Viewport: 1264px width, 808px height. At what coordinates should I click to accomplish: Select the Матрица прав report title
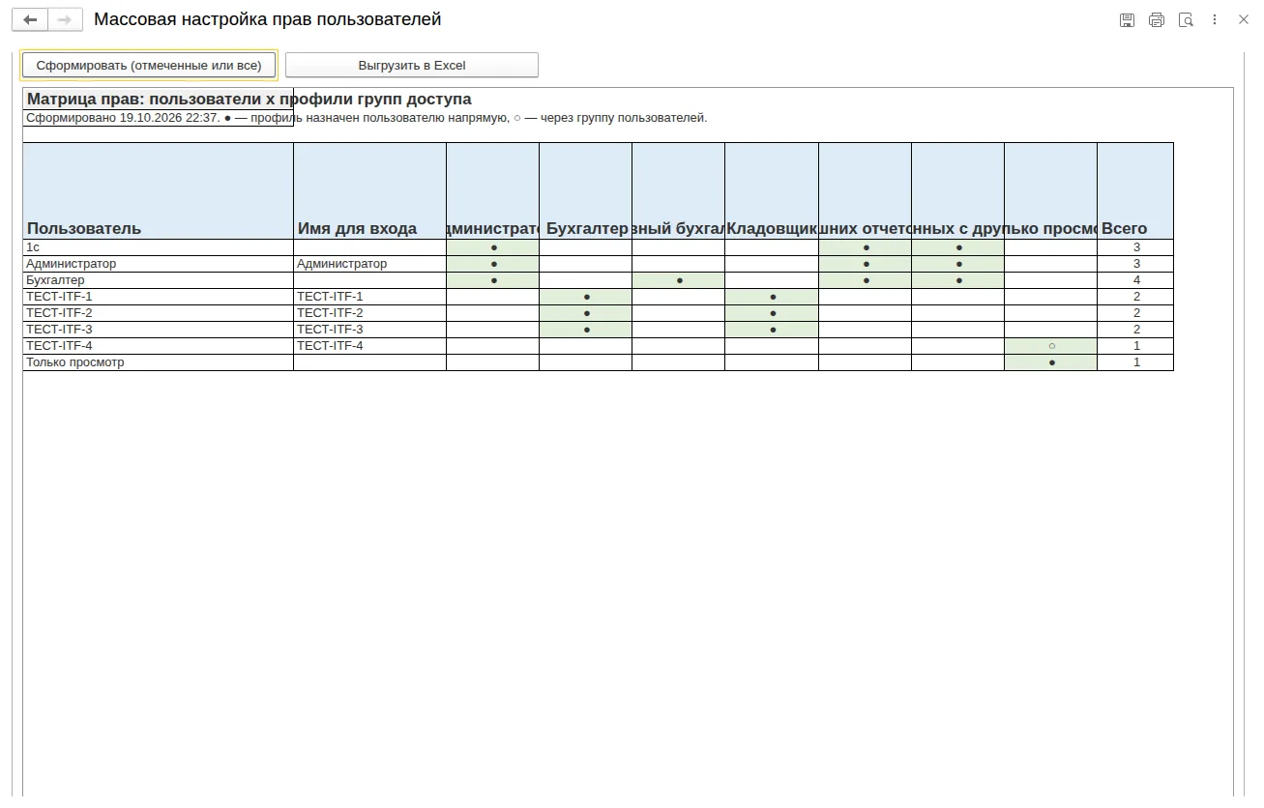(x=249, y=99)
